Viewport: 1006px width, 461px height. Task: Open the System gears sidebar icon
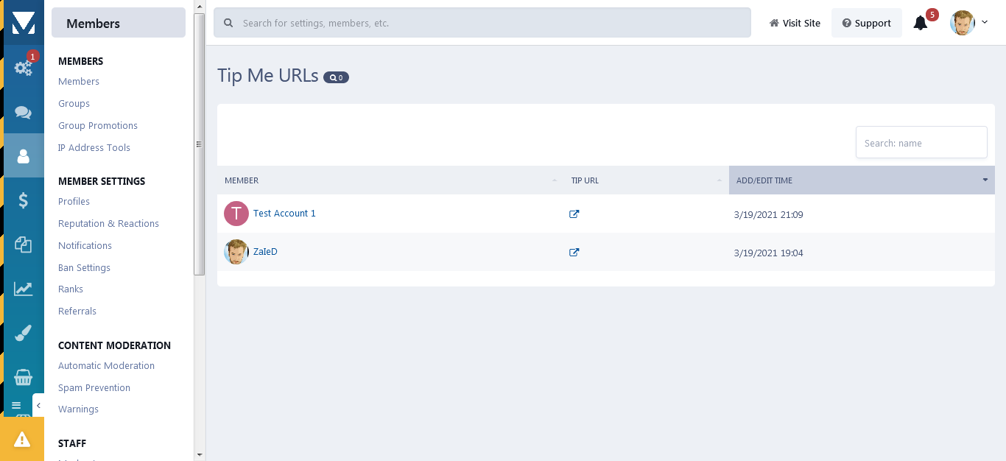click(x=24, y=68)
